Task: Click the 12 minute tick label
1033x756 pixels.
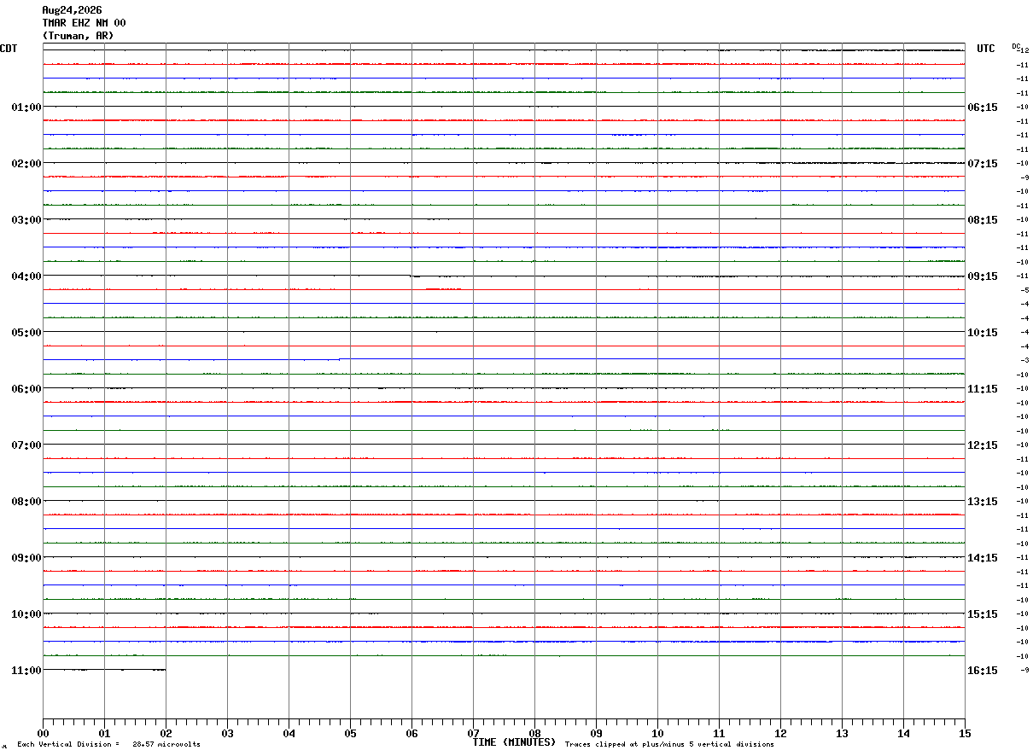Action: 780,733
